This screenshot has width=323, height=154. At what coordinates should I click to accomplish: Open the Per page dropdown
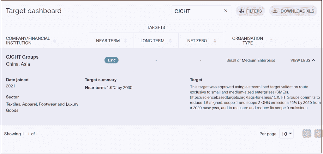(x=287, y=134)
